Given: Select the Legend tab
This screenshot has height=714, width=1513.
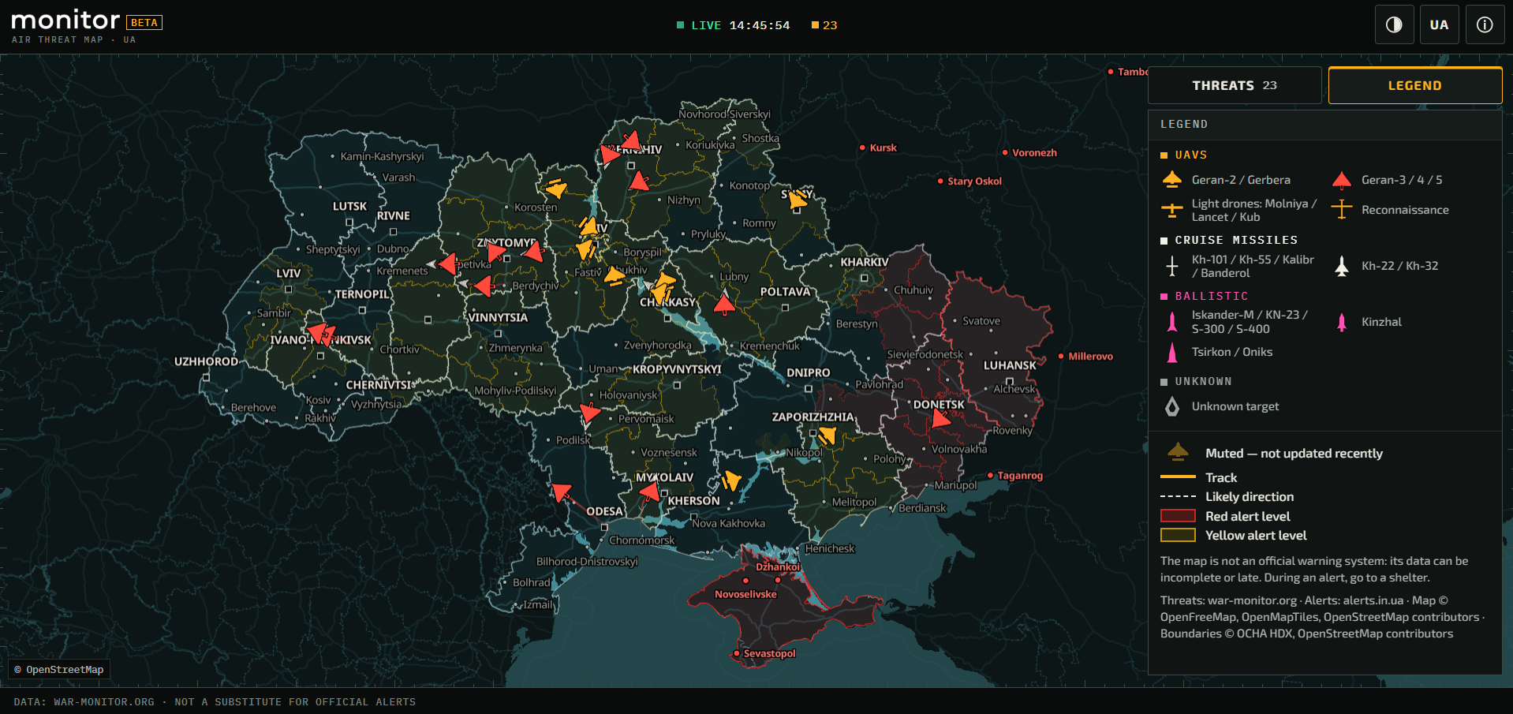Looking at the screenshot, I should [x=1415, y=85].
